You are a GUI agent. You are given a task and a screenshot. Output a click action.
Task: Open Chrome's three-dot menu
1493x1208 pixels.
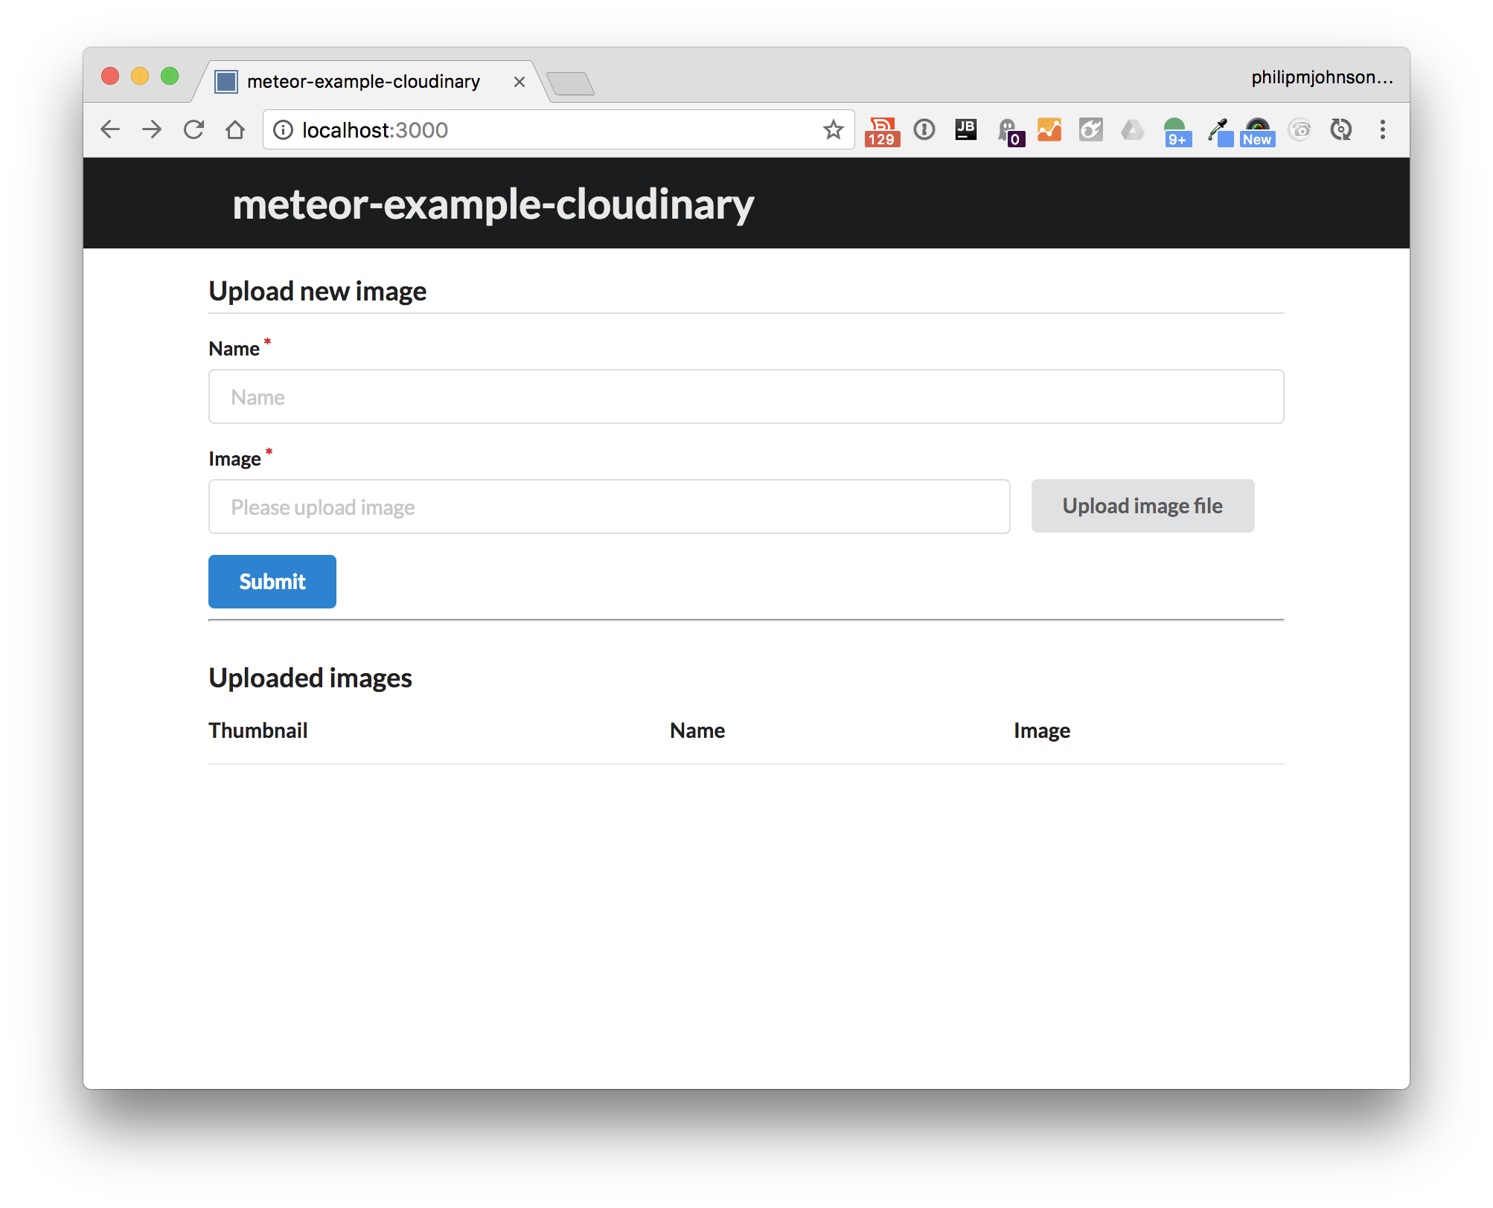(1382, 130)
